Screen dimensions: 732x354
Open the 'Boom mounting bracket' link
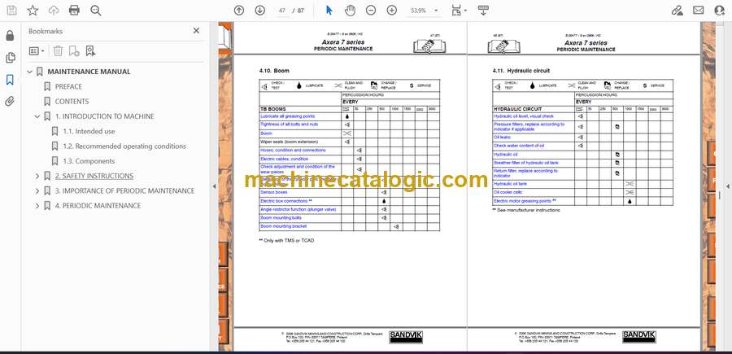(283, 226)
